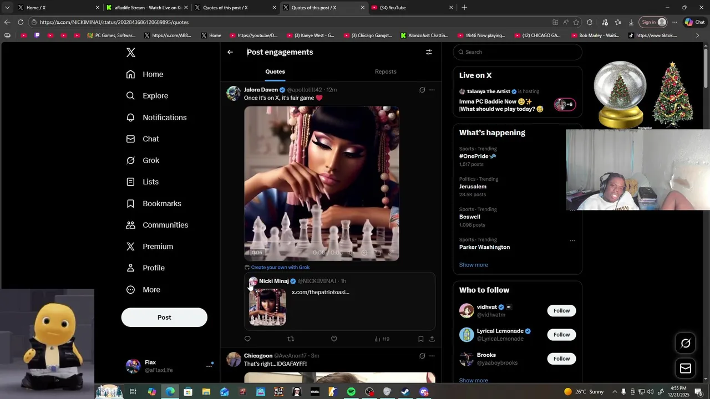Image resolution: width=710 pixels, height=399 pixels.
Task: Open Bookmarks in the sidebar
Action: coord(154,203)
